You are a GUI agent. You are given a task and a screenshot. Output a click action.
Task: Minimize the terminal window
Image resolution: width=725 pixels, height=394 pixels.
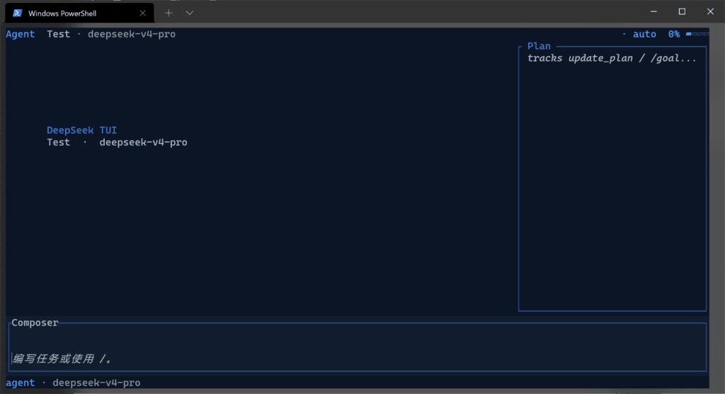653,11
